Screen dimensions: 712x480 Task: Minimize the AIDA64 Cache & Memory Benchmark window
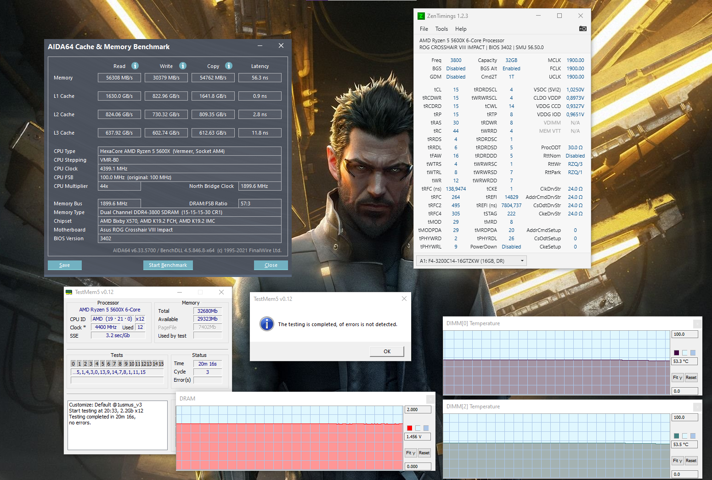pyautogui.click(x=260, y=46)
